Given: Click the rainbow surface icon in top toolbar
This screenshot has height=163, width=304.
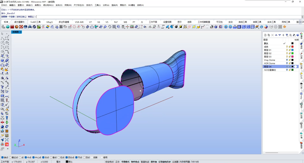Looking at the screenshot, I should (48, 27).
